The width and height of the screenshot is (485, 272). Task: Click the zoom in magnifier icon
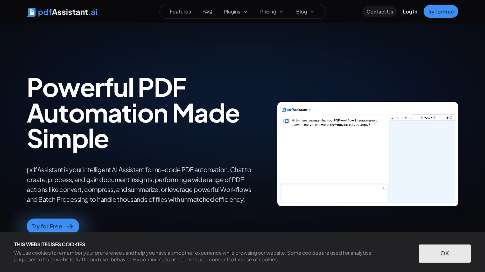(434, 118)
